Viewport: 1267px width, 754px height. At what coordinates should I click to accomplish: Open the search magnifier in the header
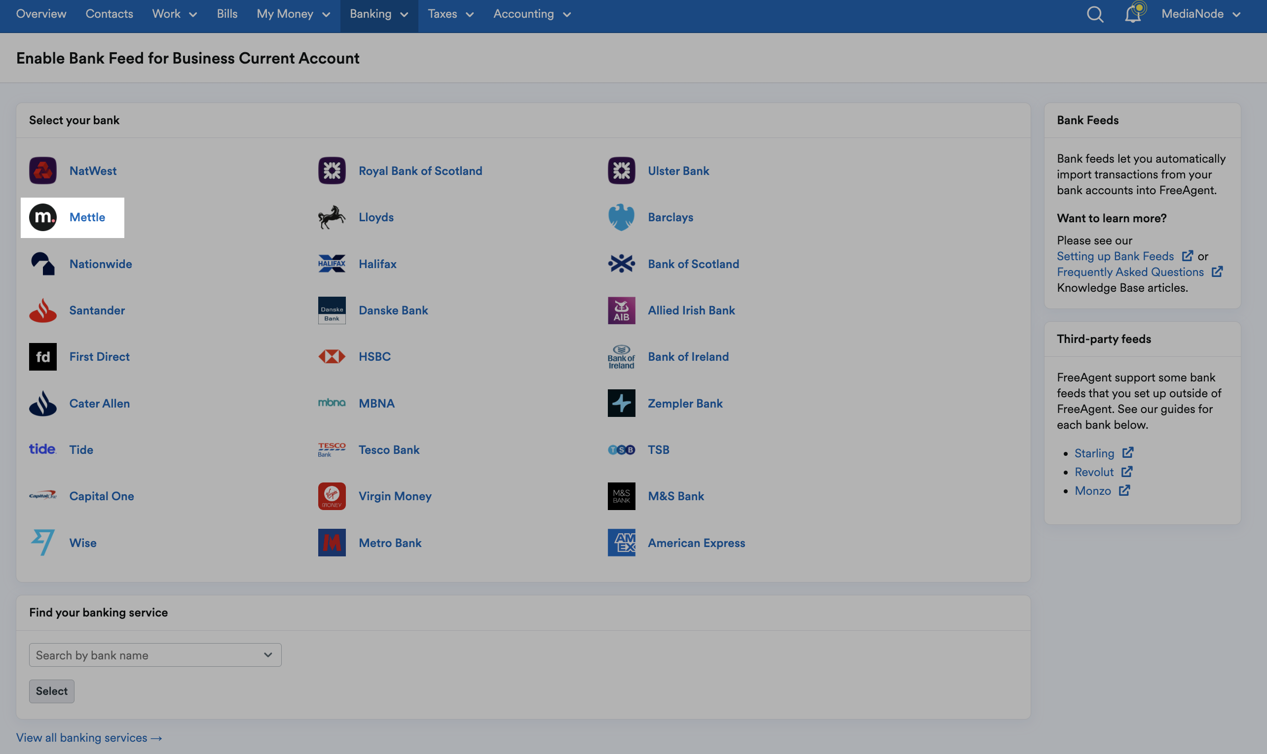click(x=1095, y=14)
